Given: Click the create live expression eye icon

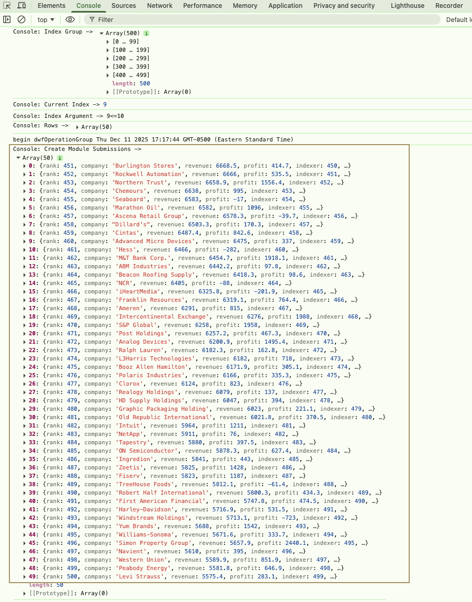Looking at the screenshot, I should pyautogui.click(x=70, y=19).
